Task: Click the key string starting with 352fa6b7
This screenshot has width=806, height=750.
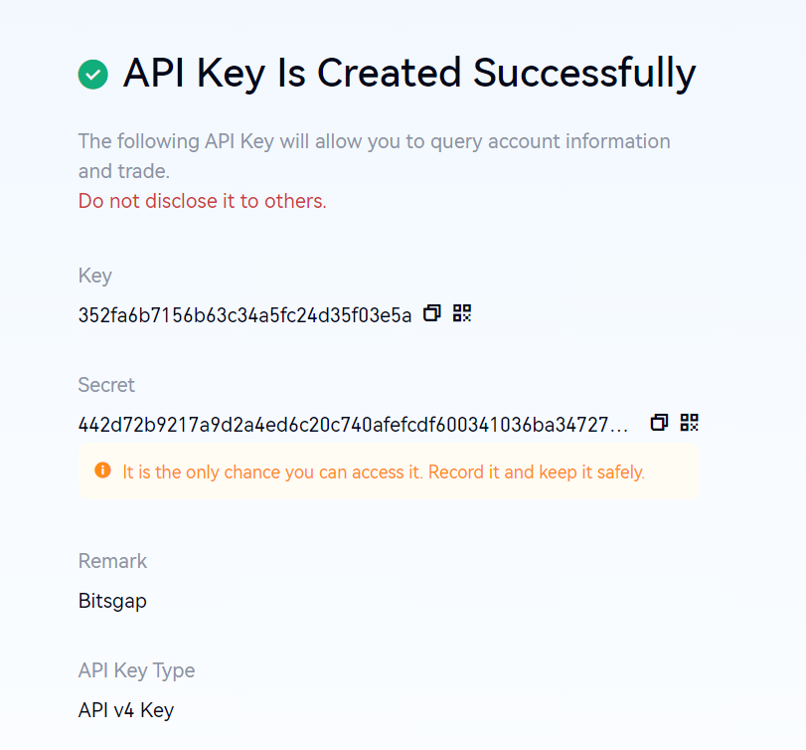Action: tap(244, 315)
